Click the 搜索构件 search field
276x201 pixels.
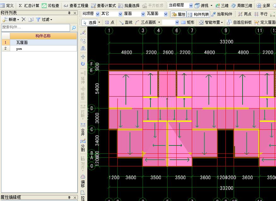pos(36,27)
